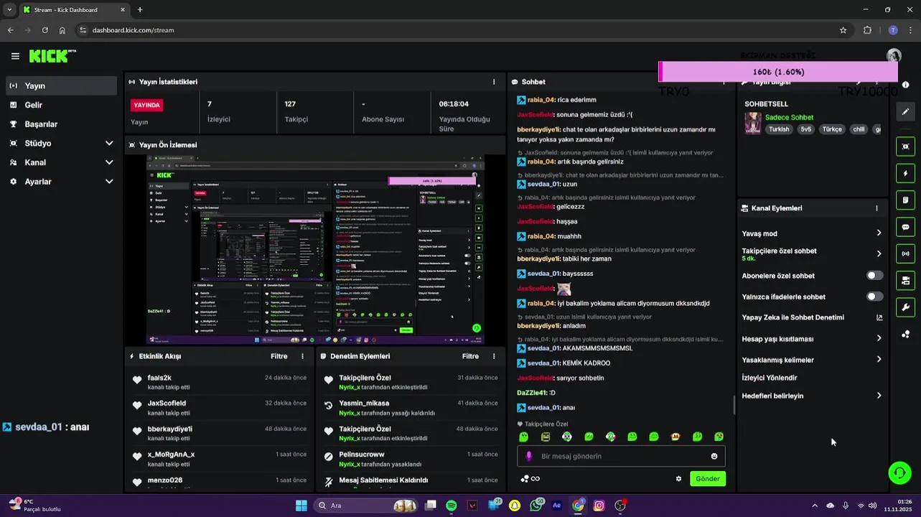Image resolution: width=921 pixels, height=517 pixels.
Task: Click the YAYINDA live status badge
Action: click(146, 105)
